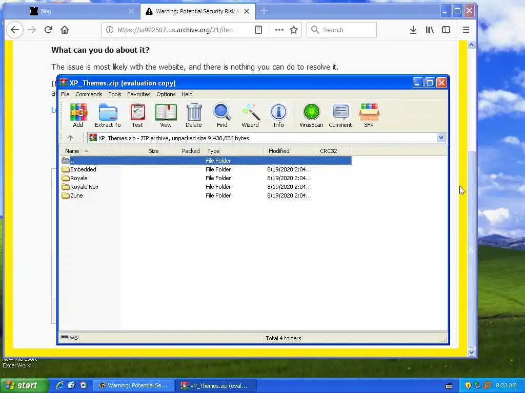Close the Blog tab
This screenshot has height=393, width=525.
[x=131, y=11]
